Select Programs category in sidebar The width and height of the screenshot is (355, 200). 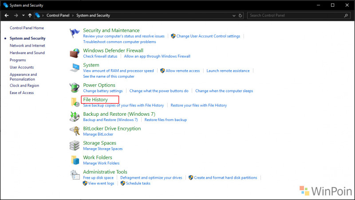tap(18, 60)
